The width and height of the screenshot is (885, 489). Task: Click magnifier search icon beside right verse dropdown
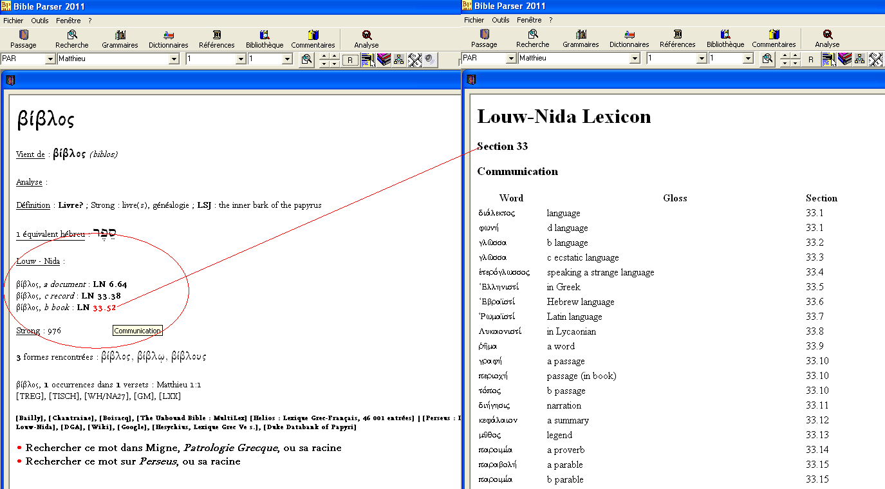point(767,59)
